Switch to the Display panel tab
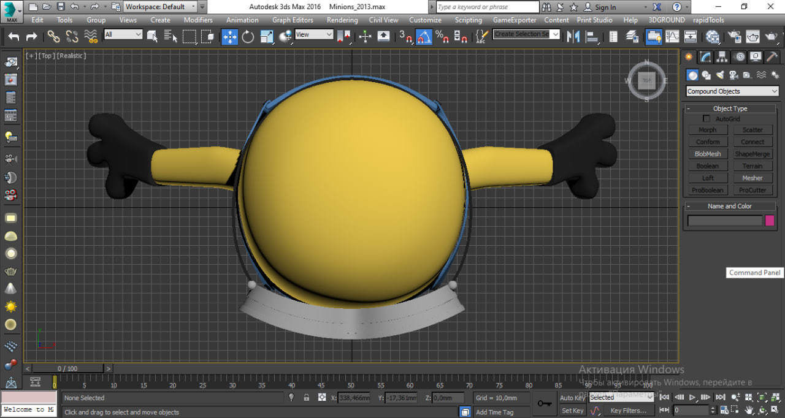Screen dimensions: 785x418 pos(756,57)
